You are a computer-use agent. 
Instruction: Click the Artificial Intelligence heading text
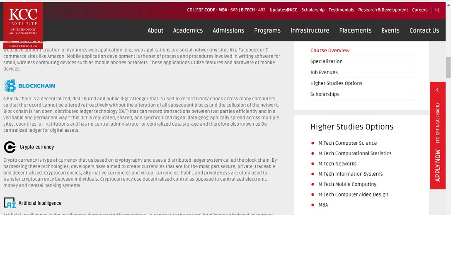[40, 203]
